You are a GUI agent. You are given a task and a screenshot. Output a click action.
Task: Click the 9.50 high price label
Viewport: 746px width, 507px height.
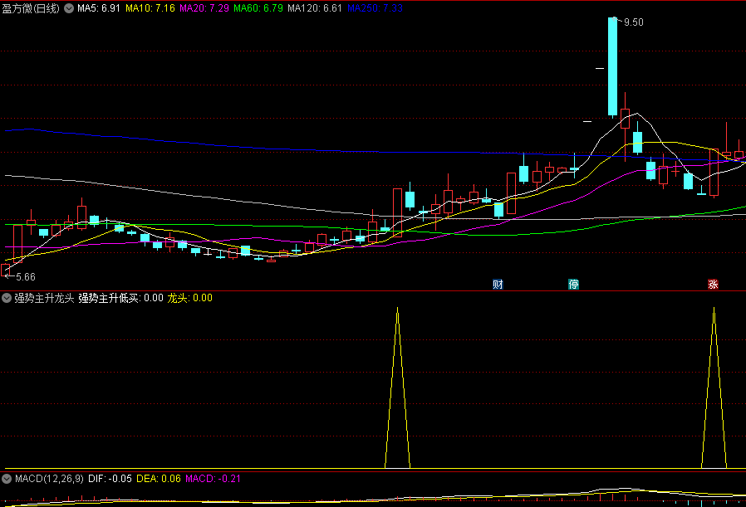(633, 22)
